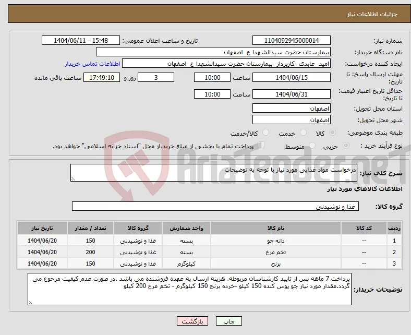Click the برنج item name cell
The height and width of the screenshot is (335, 411).
pos(276,264)
